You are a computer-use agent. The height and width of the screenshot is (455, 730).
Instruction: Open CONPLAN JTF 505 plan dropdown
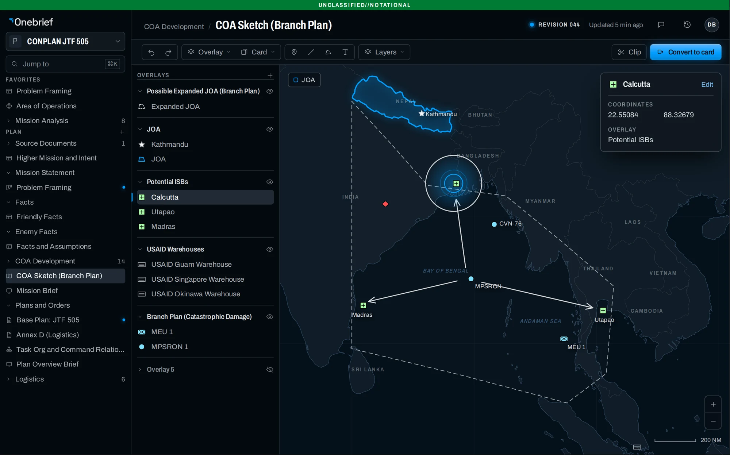click(65, 41)
